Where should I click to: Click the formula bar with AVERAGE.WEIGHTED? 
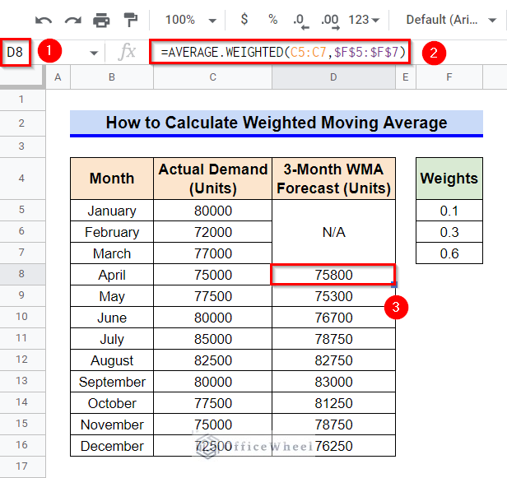point(280,52)
